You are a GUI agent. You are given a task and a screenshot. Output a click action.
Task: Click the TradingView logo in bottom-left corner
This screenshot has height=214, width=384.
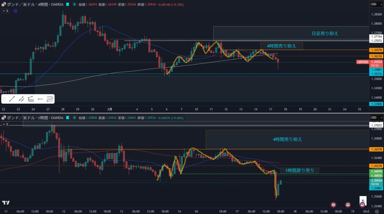(x=6, y=203)
